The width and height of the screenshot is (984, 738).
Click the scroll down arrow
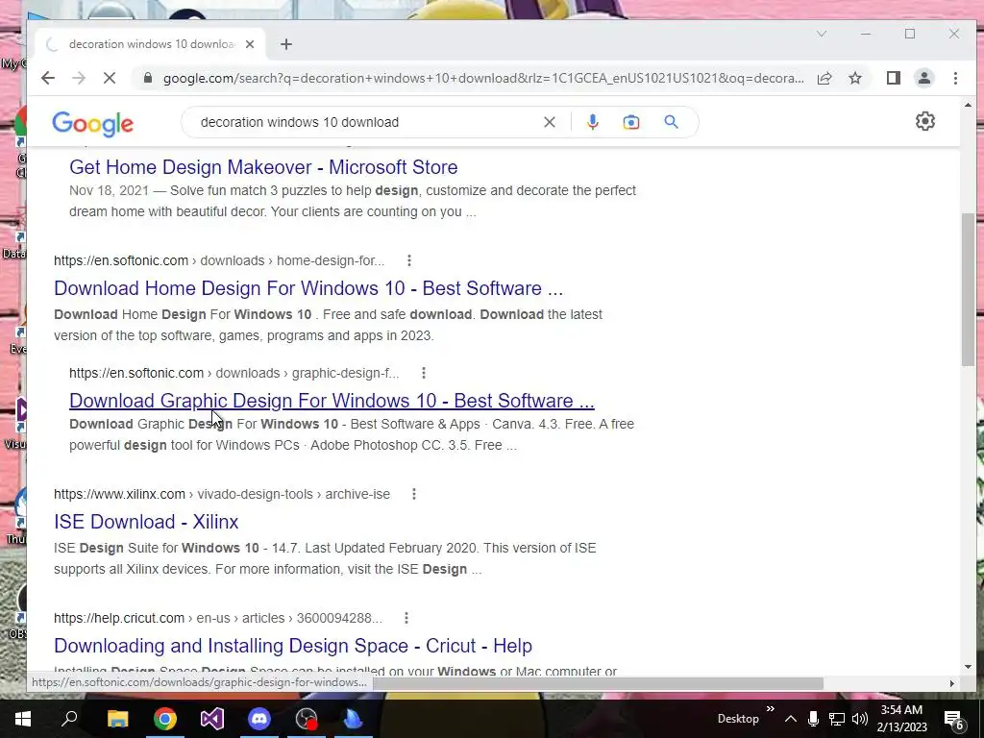coord(968,667)
